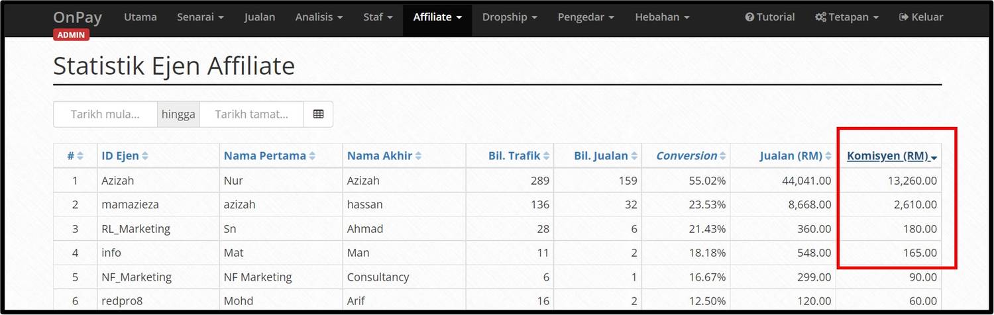Open the Senarai dropdown menu

point(200,17)
